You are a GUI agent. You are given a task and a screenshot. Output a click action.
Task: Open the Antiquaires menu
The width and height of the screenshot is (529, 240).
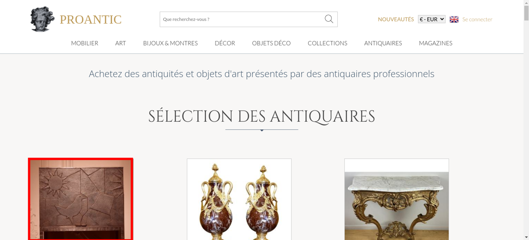(x=383, y=43)
